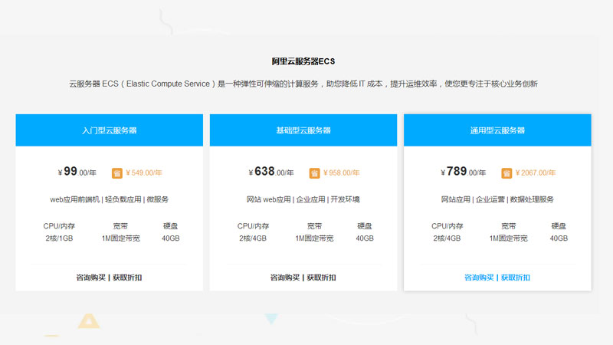Click 40GB in the 入门型 card
This screenshot has height=345, width=613.
click(x=171, y=238)
